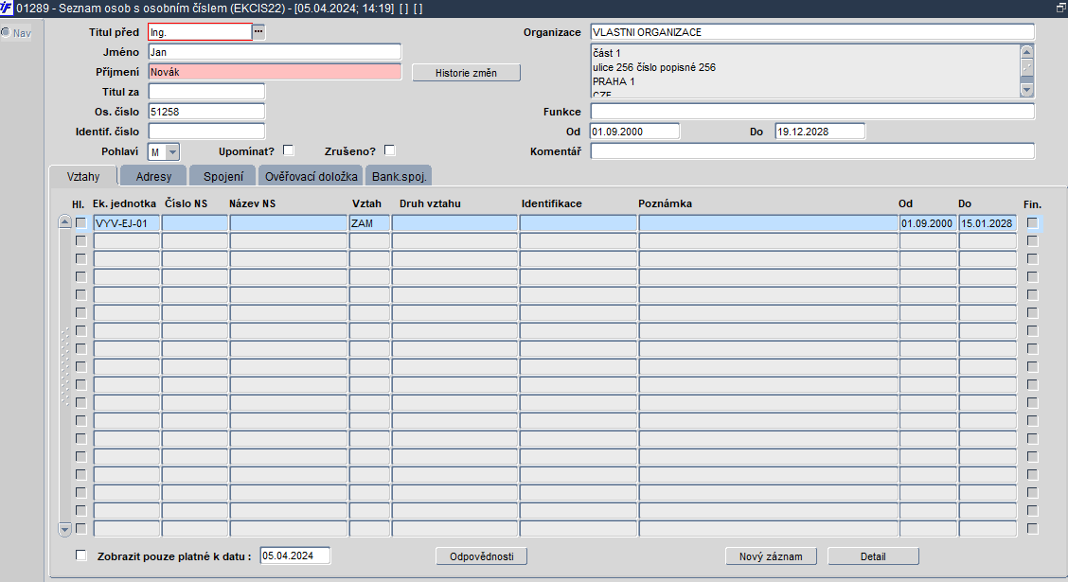This screenshot has width=1068, height=582.
Task: Click the header Od field 01.09.2000
Action: pos(634,131)
